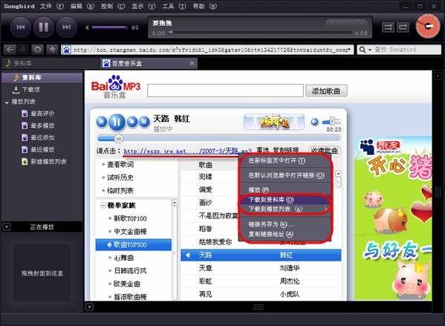Open the 最多播放 playlist

pyautogui.click(x=42, y=125)
